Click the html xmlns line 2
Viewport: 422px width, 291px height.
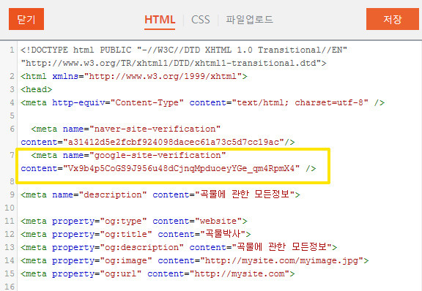tap(134, 76)
